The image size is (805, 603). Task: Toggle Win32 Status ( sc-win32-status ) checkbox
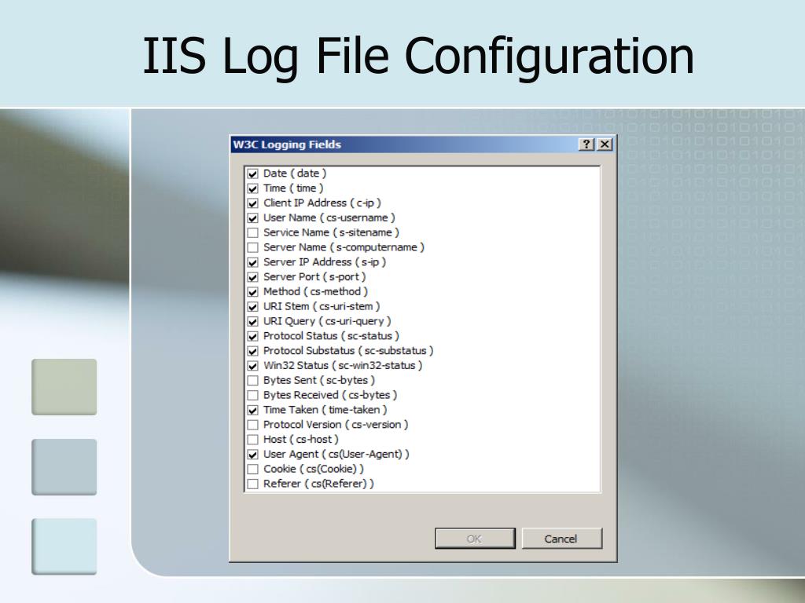(252, 366)
